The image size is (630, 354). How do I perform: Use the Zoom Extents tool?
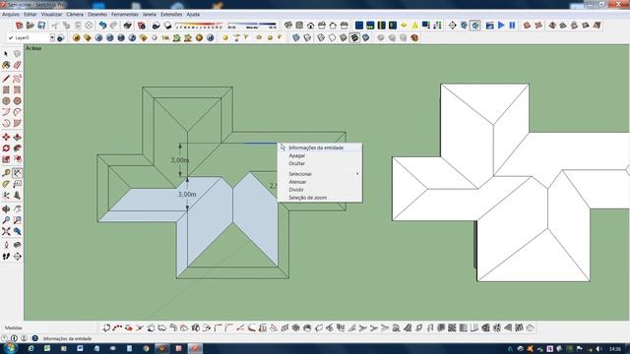6,232
